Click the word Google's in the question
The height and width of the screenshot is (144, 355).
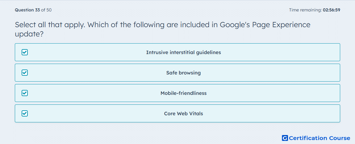coord(236,25)
